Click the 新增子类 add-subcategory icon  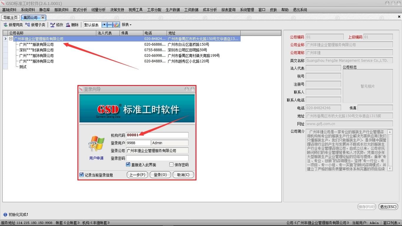point(28,25)
